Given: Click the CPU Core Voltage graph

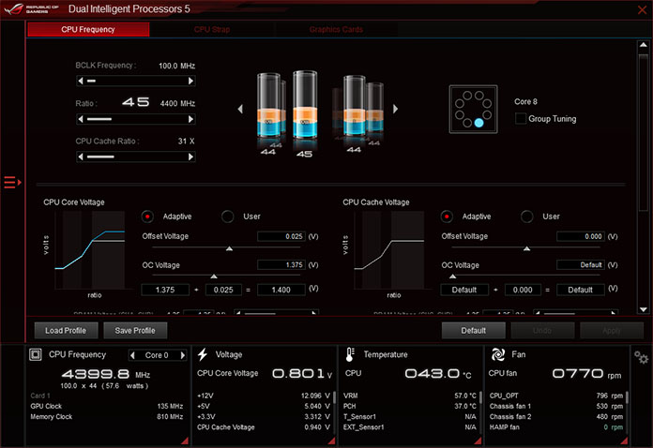Looking at the screenshot, I should point(90,250).
